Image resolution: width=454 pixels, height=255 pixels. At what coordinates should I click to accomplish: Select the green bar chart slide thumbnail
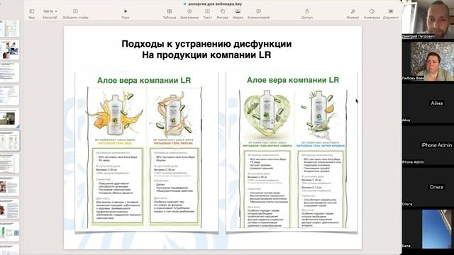point(9,232)
